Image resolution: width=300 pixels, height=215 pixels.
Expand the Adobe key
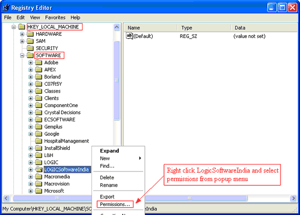coord(31,63)
